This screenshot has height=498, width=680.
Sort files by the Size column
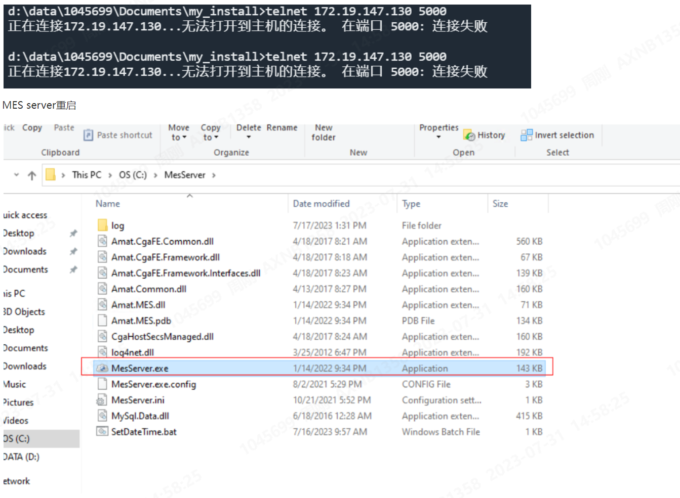500,204
